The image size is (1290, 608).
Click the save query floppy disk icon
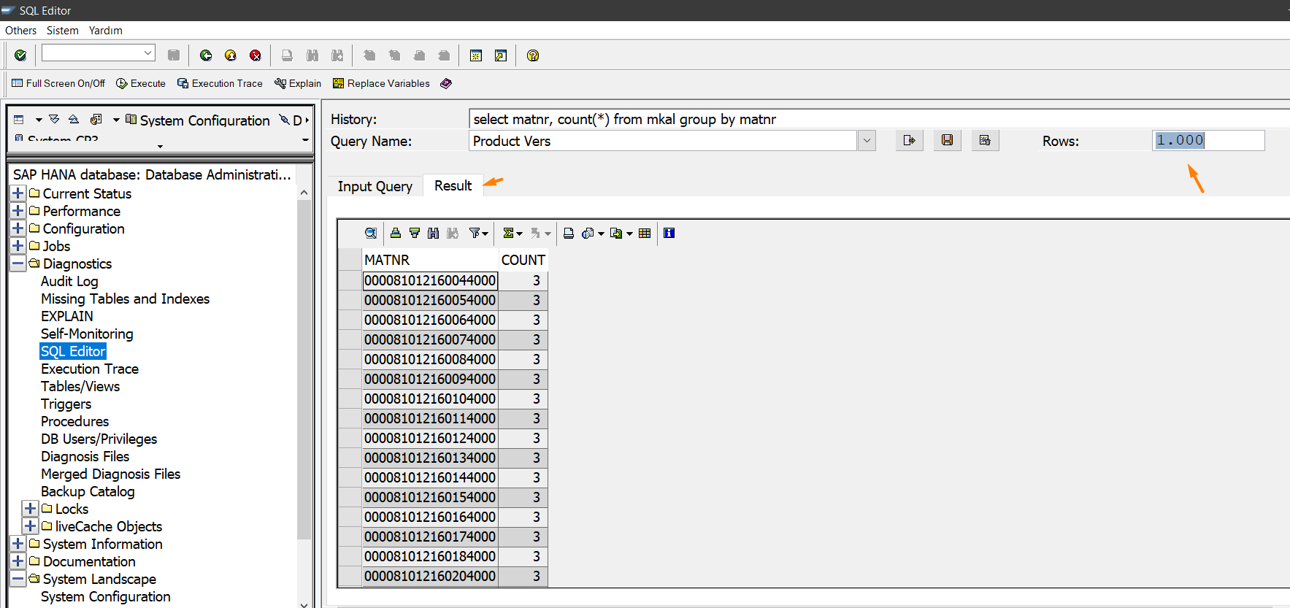pos(947,141)
